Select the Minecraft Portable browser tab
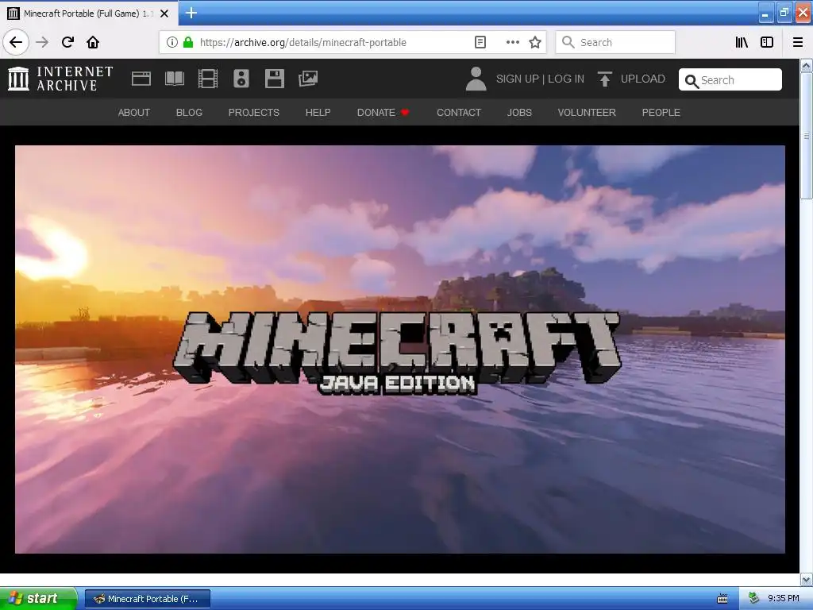 pyautogui.click(x=89, y=14)
